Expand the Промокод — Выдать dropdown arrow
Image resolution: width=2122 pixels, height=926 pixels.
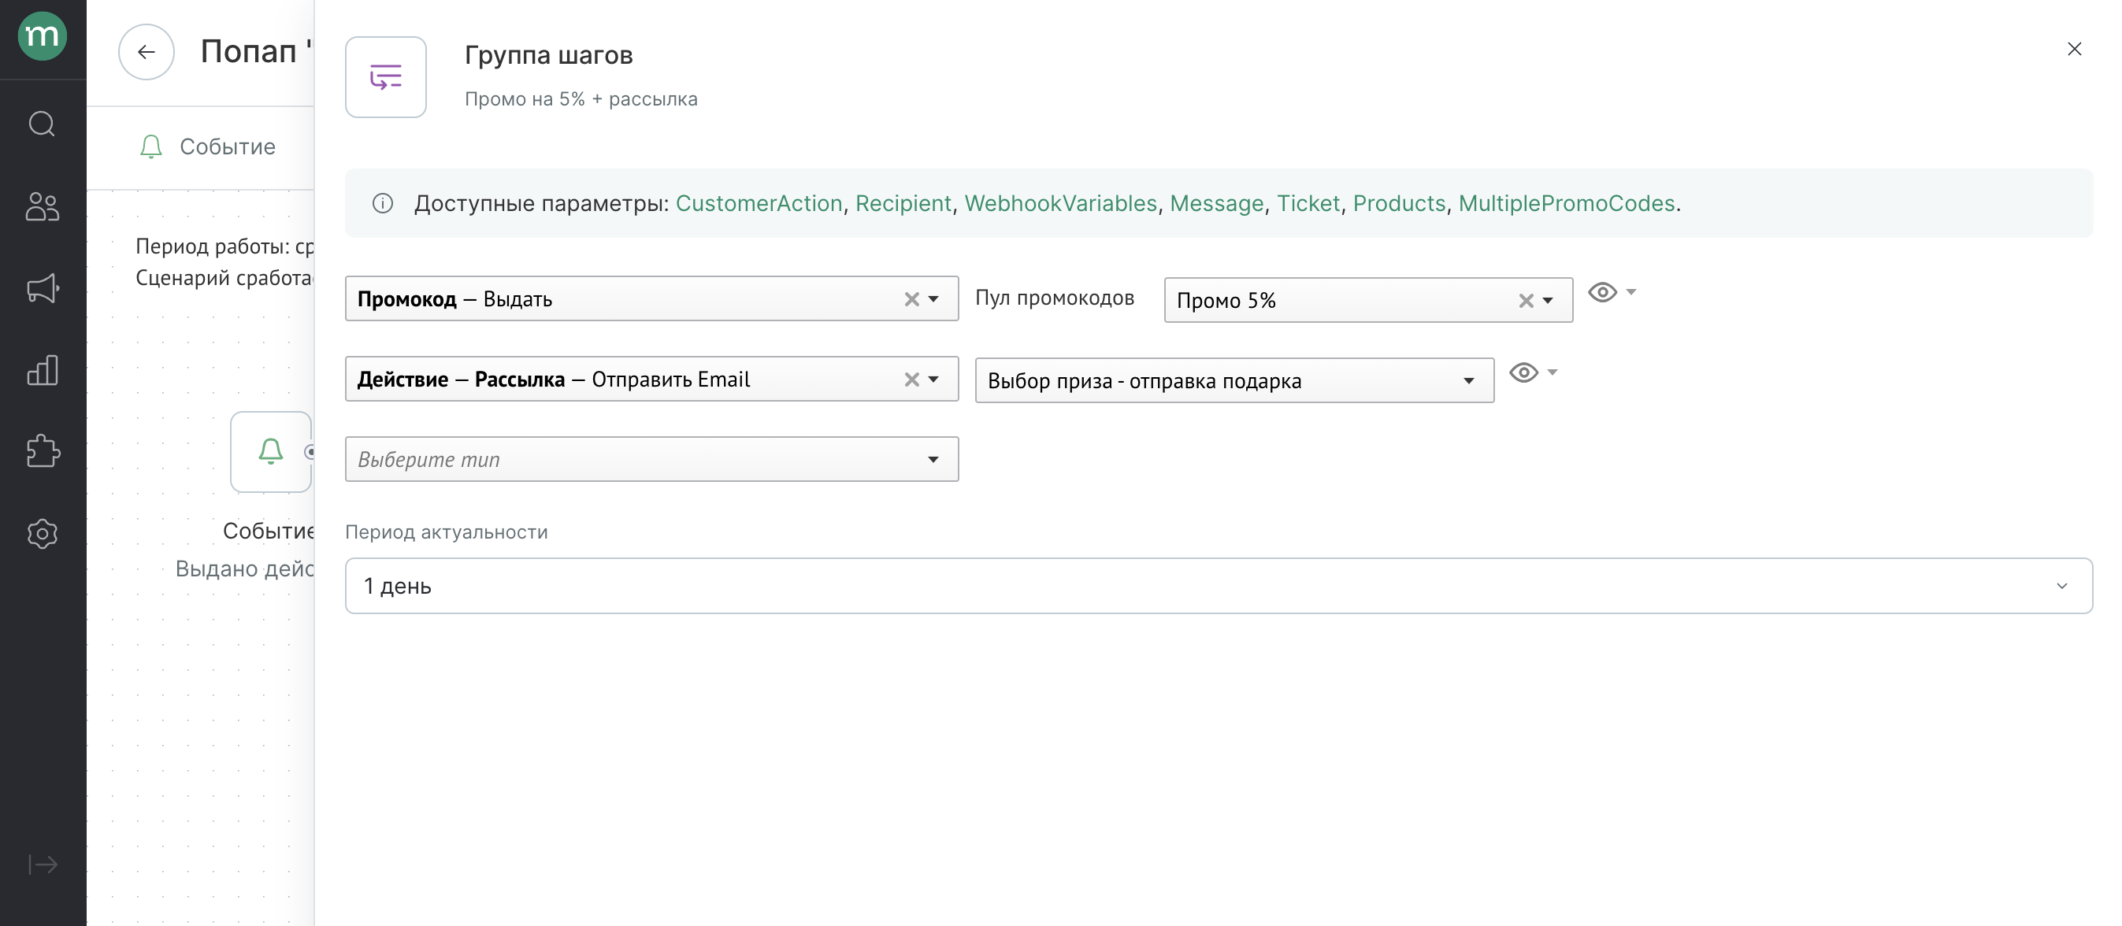pyautogui.click(x=933, y=299)
